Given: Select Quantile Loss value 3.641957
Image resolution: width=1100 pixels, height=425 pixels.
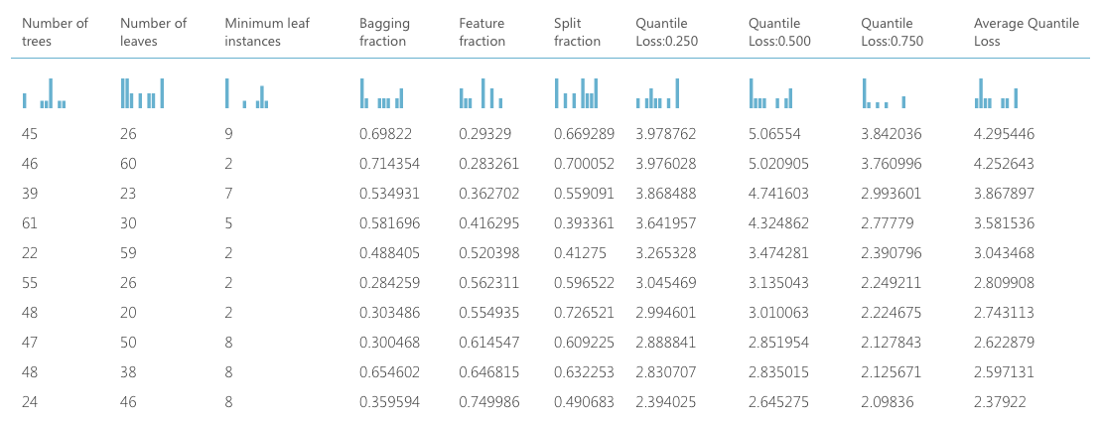Looking at the screenshot, I should coord(666,223).
